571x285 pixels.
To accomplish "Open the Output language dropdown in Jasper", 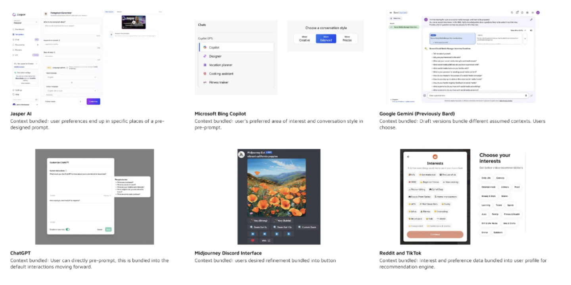I will pos(71,91).
